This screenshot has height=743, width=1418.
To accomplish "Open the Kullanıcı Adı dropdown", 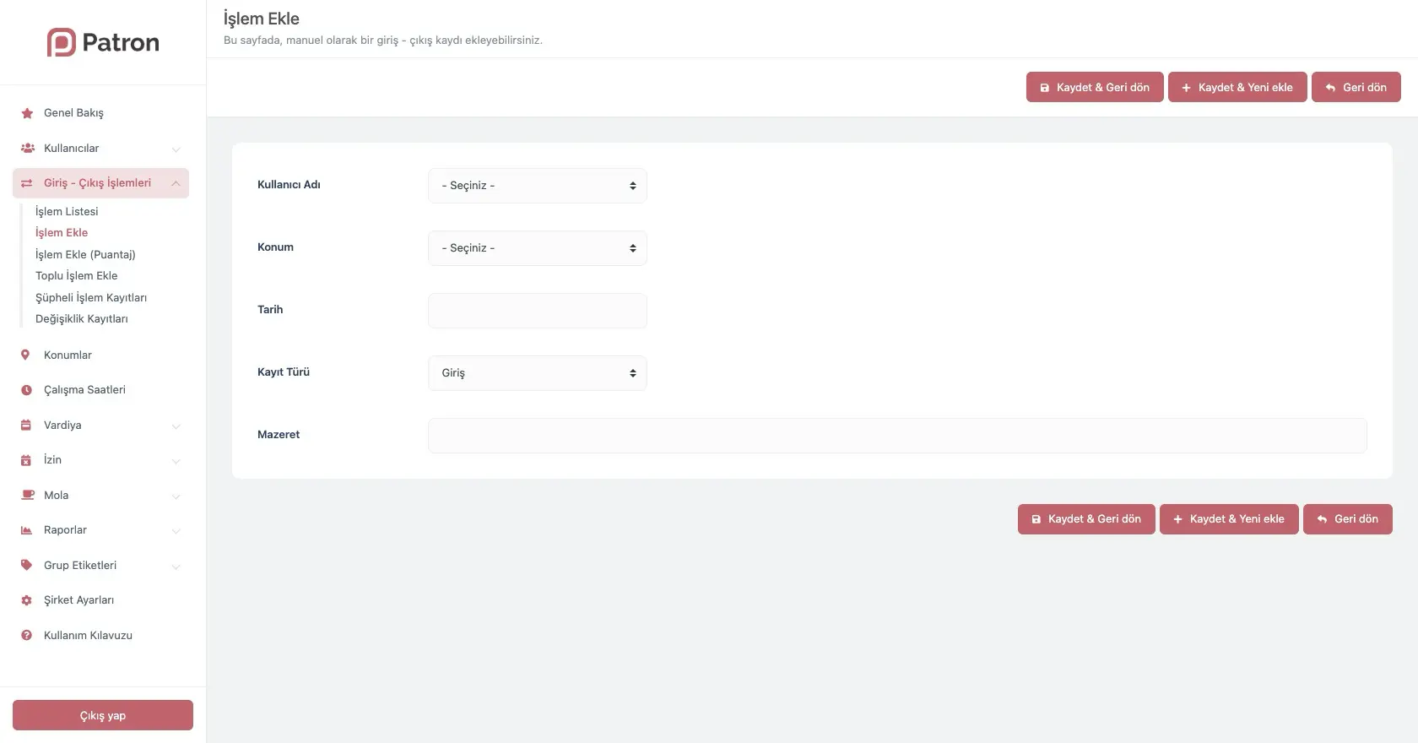I will pos(537,186).
